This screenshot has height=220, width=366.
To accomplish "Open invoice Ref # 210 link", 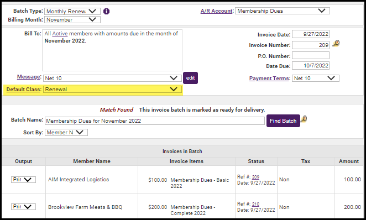I will [255, 204].
